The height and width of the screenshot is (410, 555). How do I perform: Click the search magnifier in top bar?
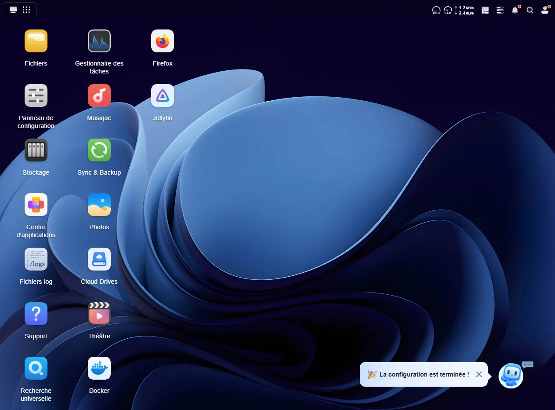pos(530,10)
